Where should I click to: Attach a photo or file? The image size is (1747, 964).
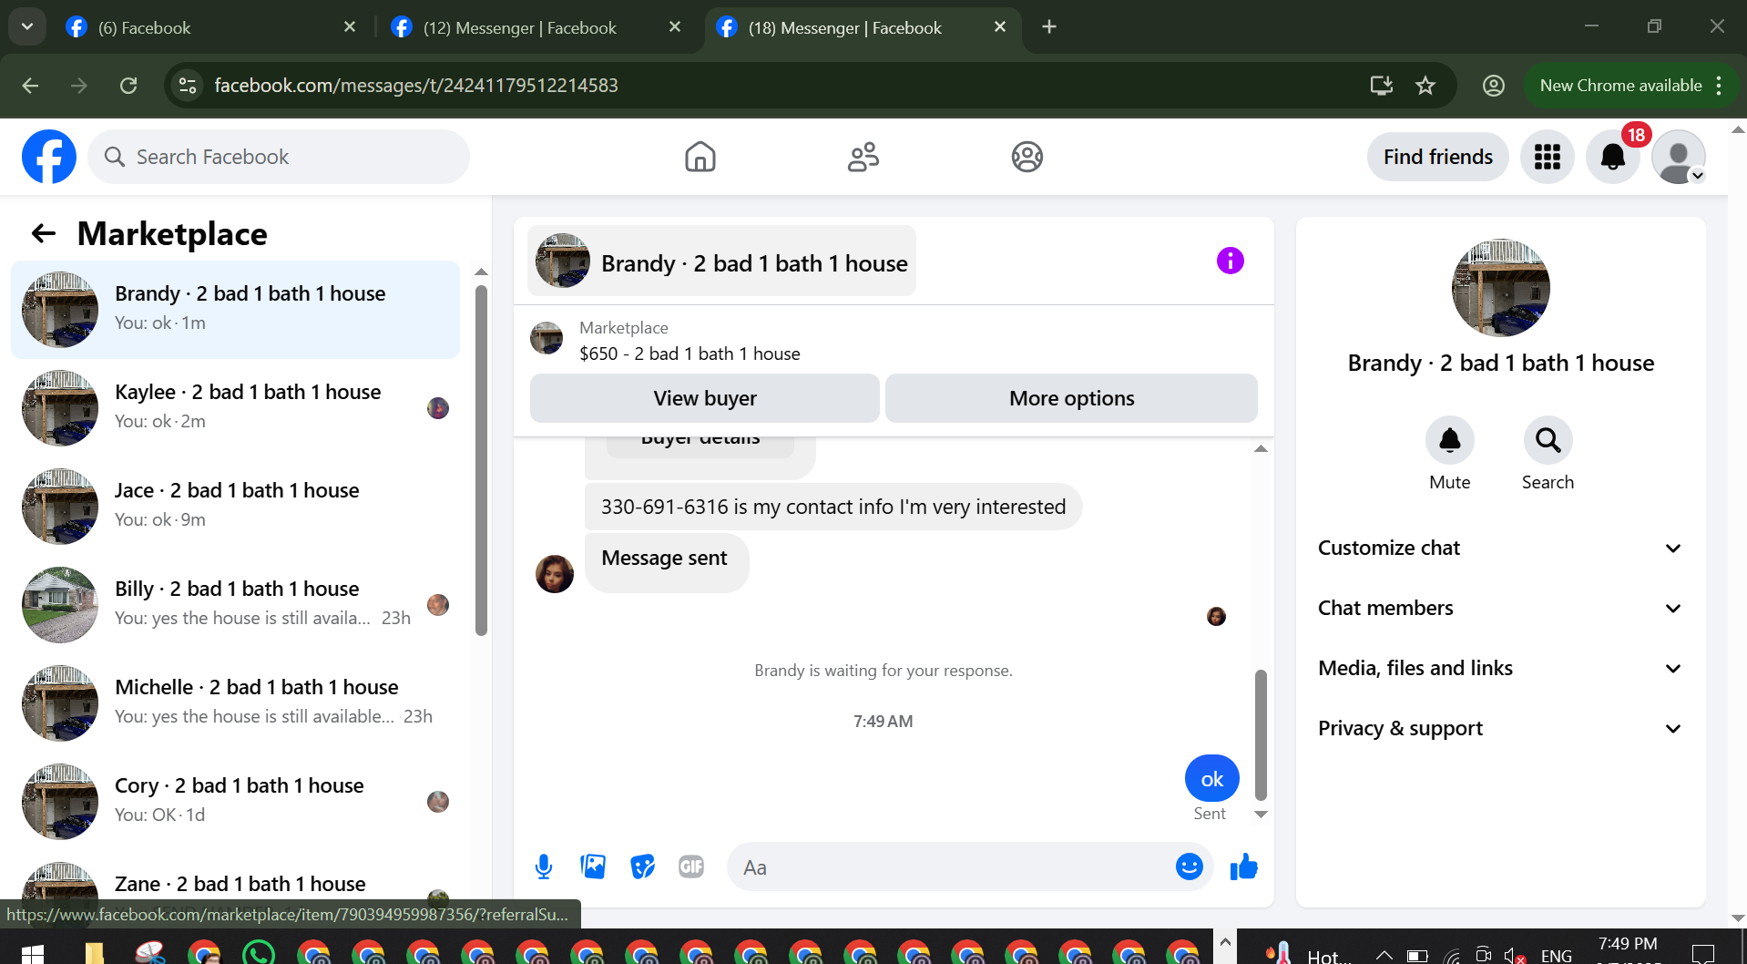pyautogui.click(x=593, y=867)
